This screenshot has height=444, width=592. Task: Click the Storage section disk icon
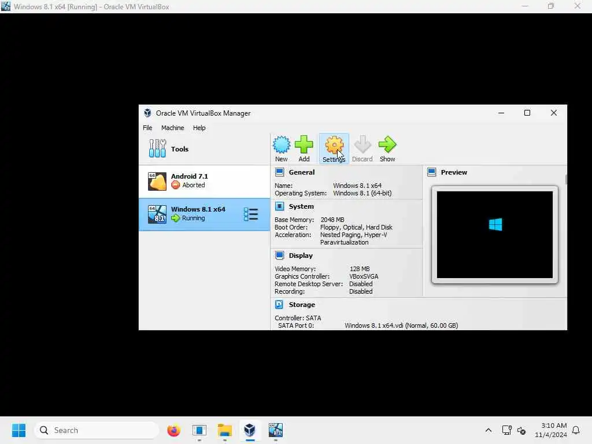(x=279, y=305)
